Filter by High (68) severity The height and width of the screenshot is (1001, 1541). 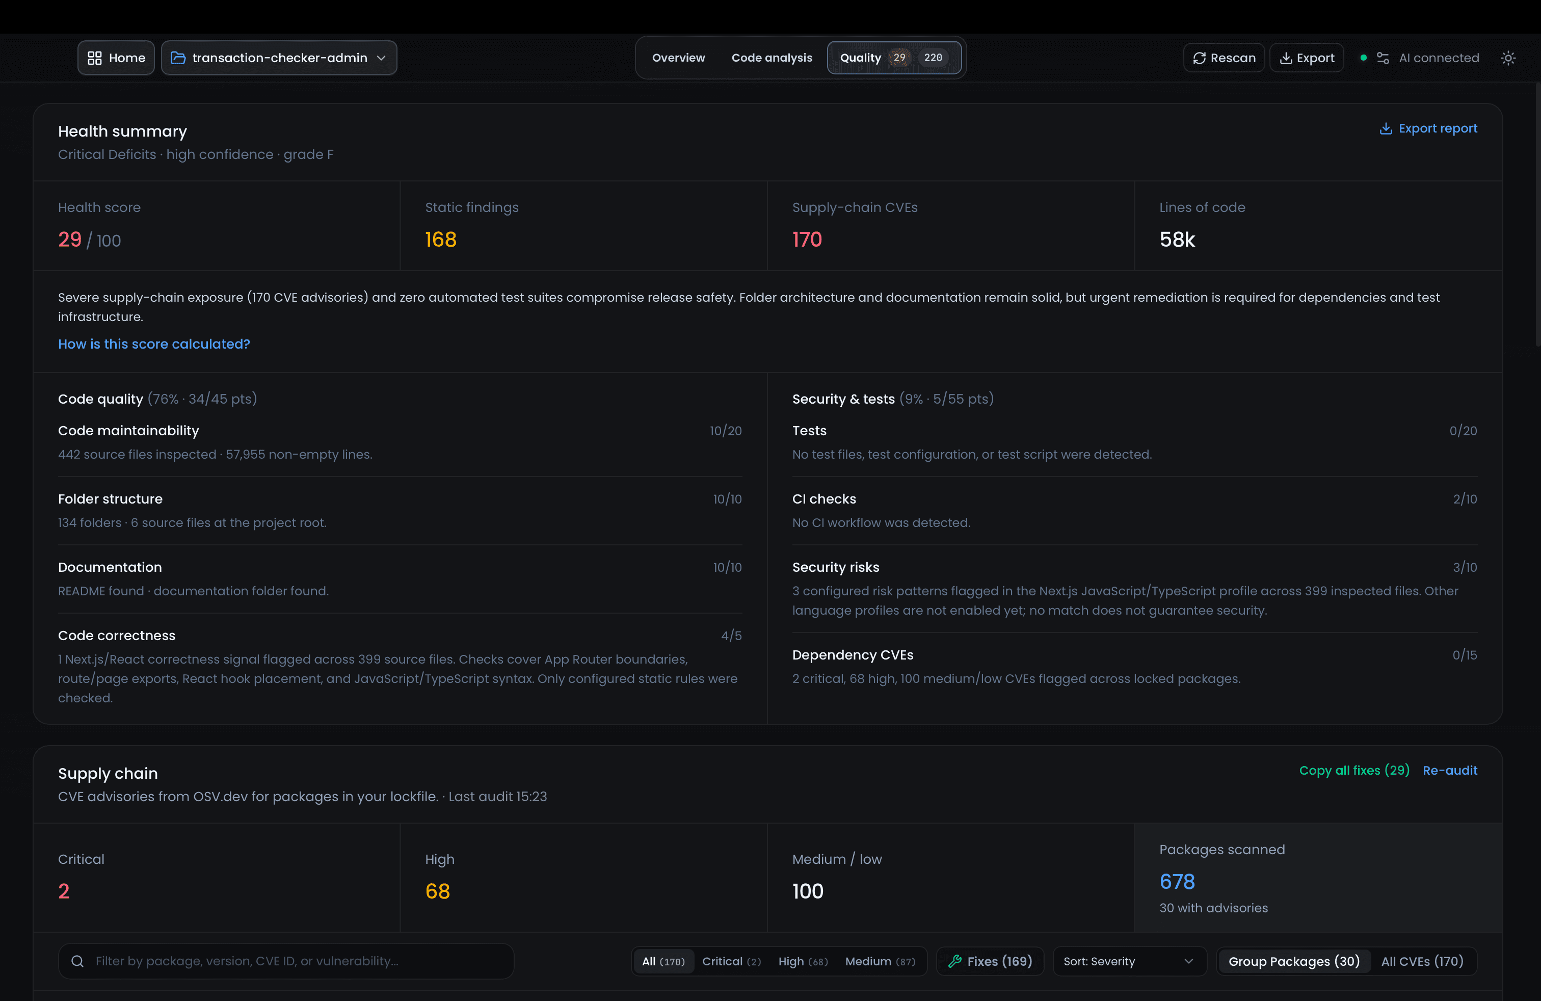[803, 961]
